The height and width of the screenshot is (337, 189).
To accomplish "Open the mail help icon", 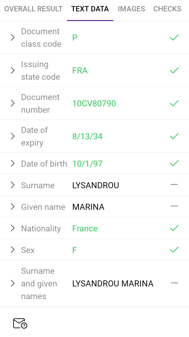I will coord(20,323).
